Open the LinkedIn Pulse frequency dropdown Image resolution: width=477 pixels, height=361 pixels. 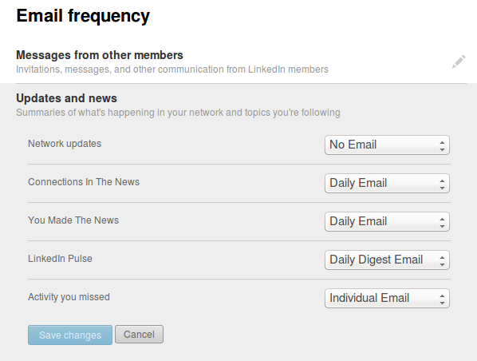click(x=387, y=260)
